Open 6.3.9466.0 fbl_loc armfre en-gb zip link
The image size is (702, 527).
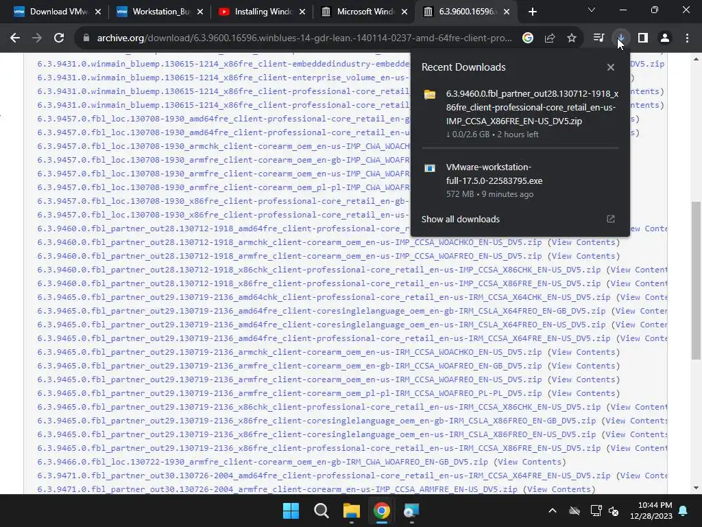pos(263,462)
